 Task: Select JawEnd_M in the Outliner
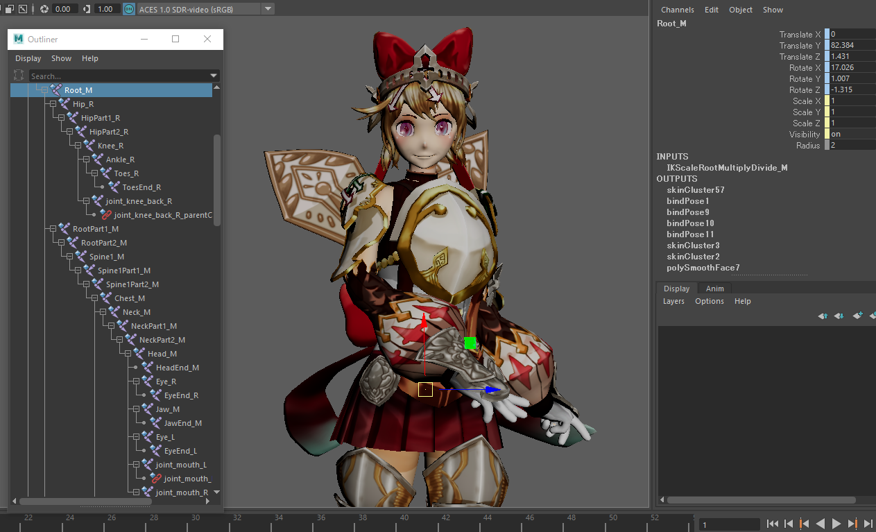(x=183, y=423)
